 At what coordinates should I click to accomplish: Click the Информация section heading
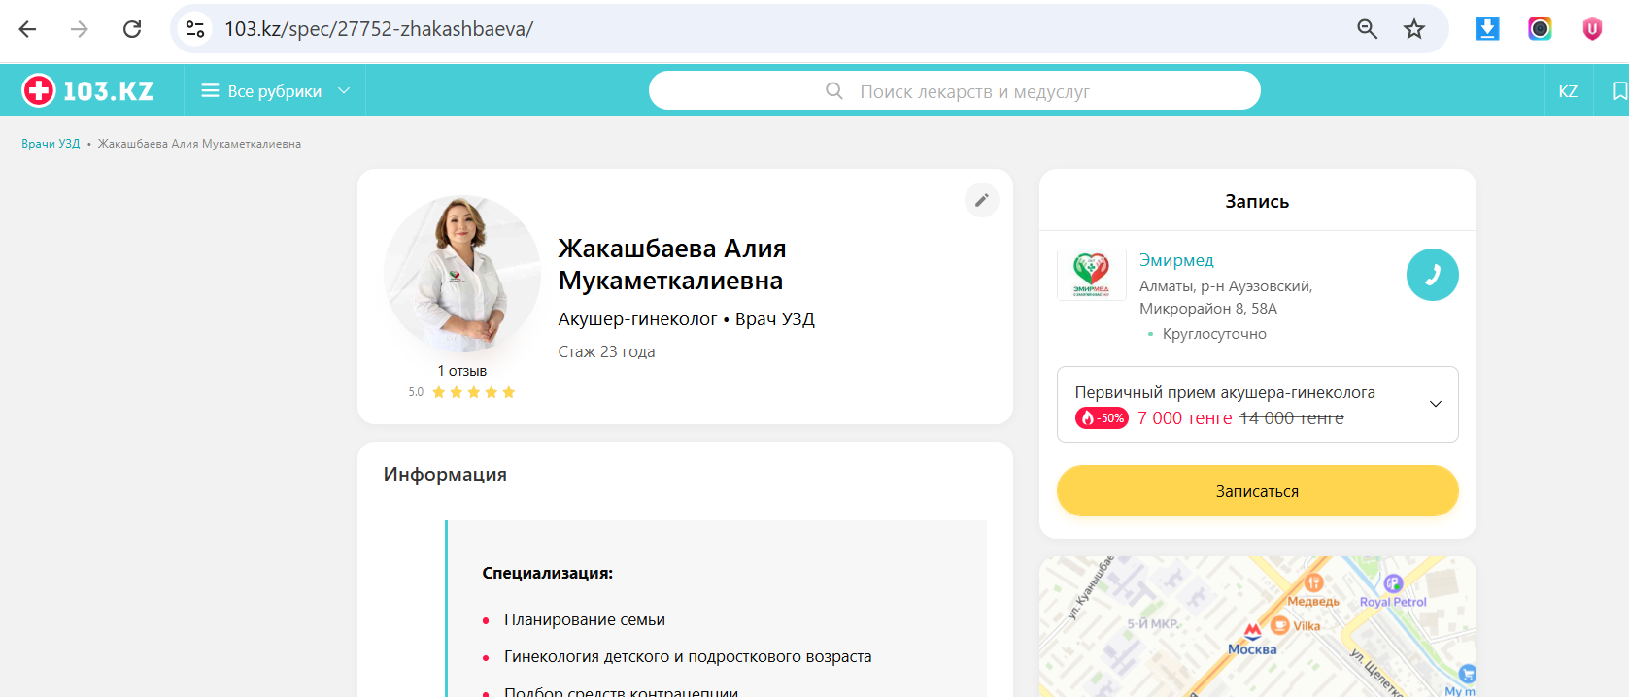[445, 475]
